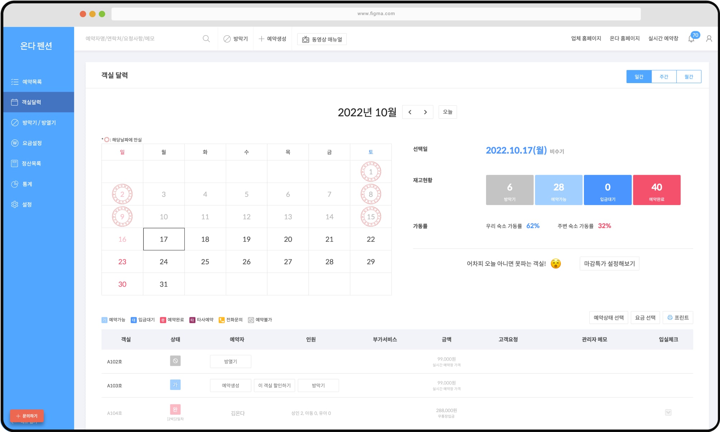Click the red 예약완료 40 tile
Viewport: 720px width, 432px height.
[656, 190]
